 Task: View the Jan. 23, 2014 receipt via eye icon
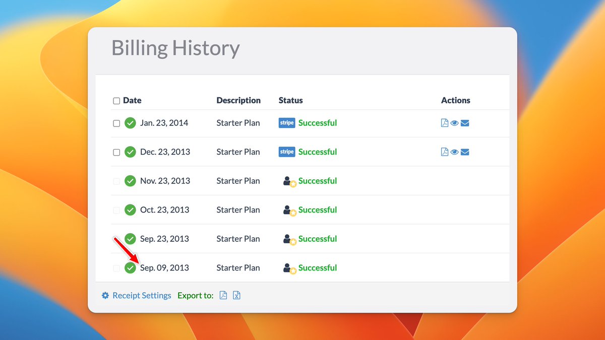click(454, 123)
